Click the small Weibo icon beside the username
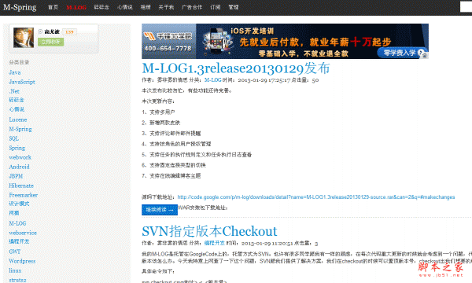This screenshot has width=472, height=283. (40, 31)
